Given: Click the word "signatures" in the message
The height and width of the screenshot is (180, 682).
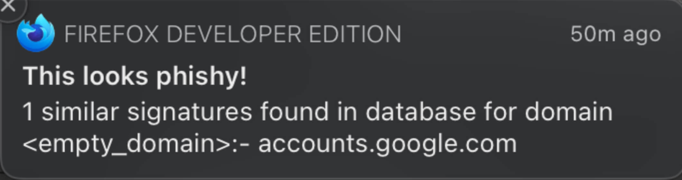Looking at the screenshot, I should tap(190, 112).
